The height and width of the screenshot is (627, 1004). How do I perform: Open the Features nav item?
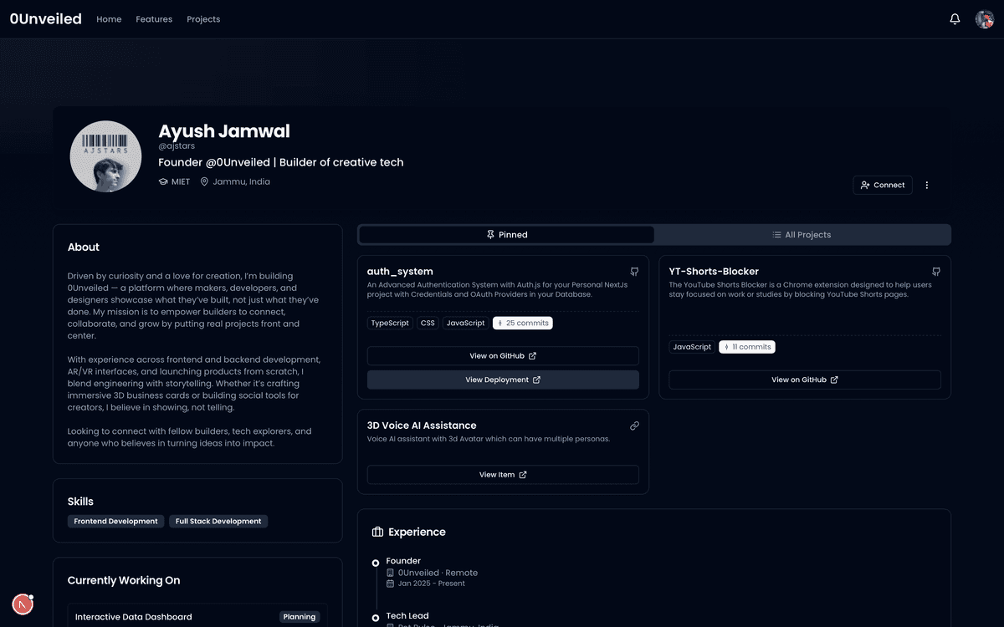point(154,19)
